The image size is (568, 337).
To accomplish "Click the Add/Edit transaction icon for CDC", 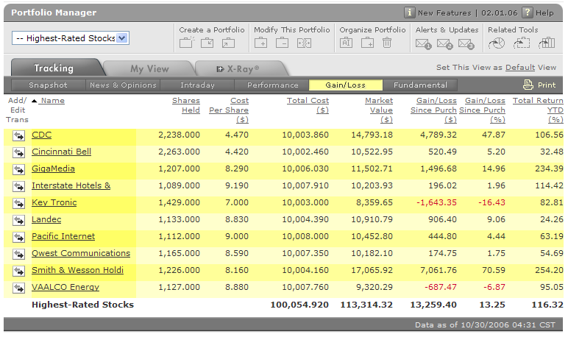I will pos(18,135).
